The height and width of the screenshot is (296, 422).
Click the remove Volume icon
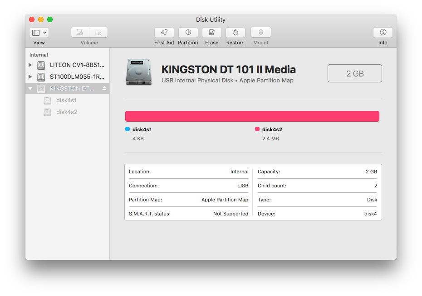pyautogui.click(x=98, y=32)
